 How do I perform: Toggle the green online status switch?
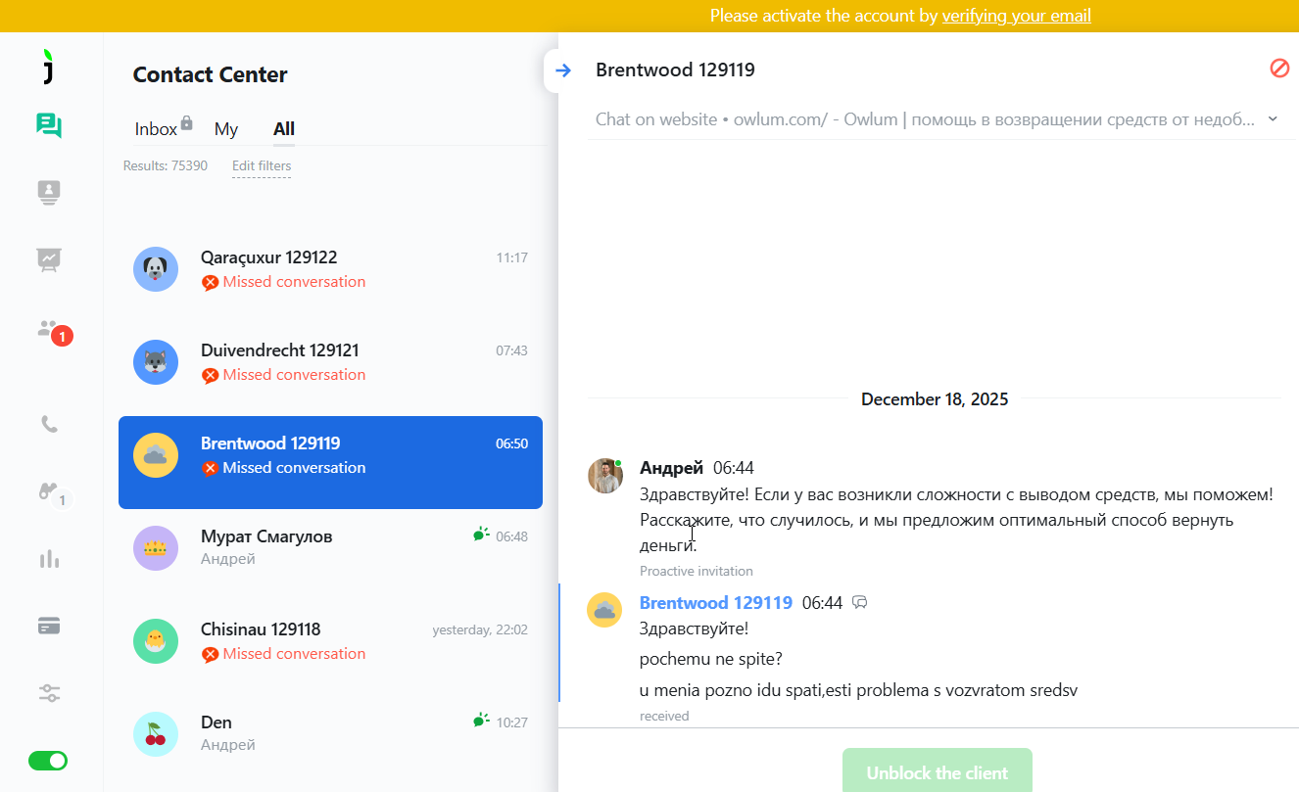click(x=48, y=761)
